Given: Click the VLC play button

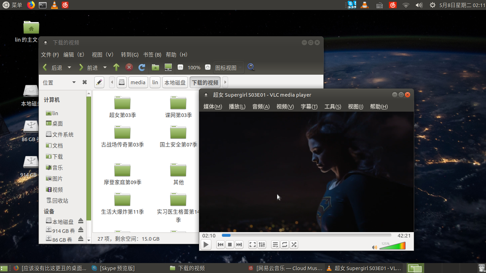Looking at the screenshot, I should [x=206, y=245].
